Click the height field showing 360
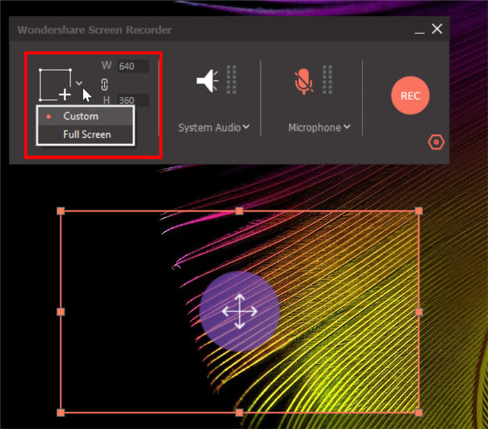Screen dimensions: 488x429 pos(133,100)
